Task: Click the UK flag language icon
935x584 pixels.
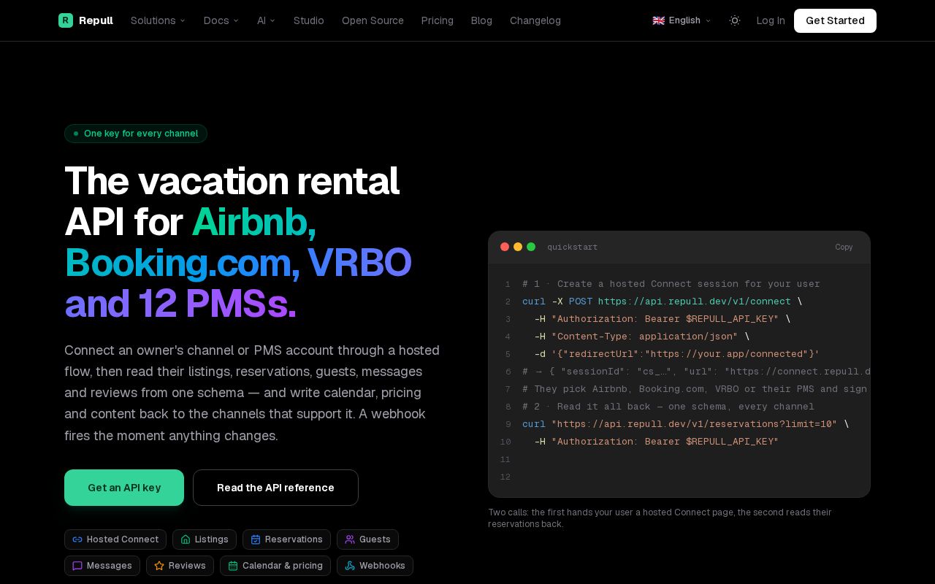Action: [659, 20]
